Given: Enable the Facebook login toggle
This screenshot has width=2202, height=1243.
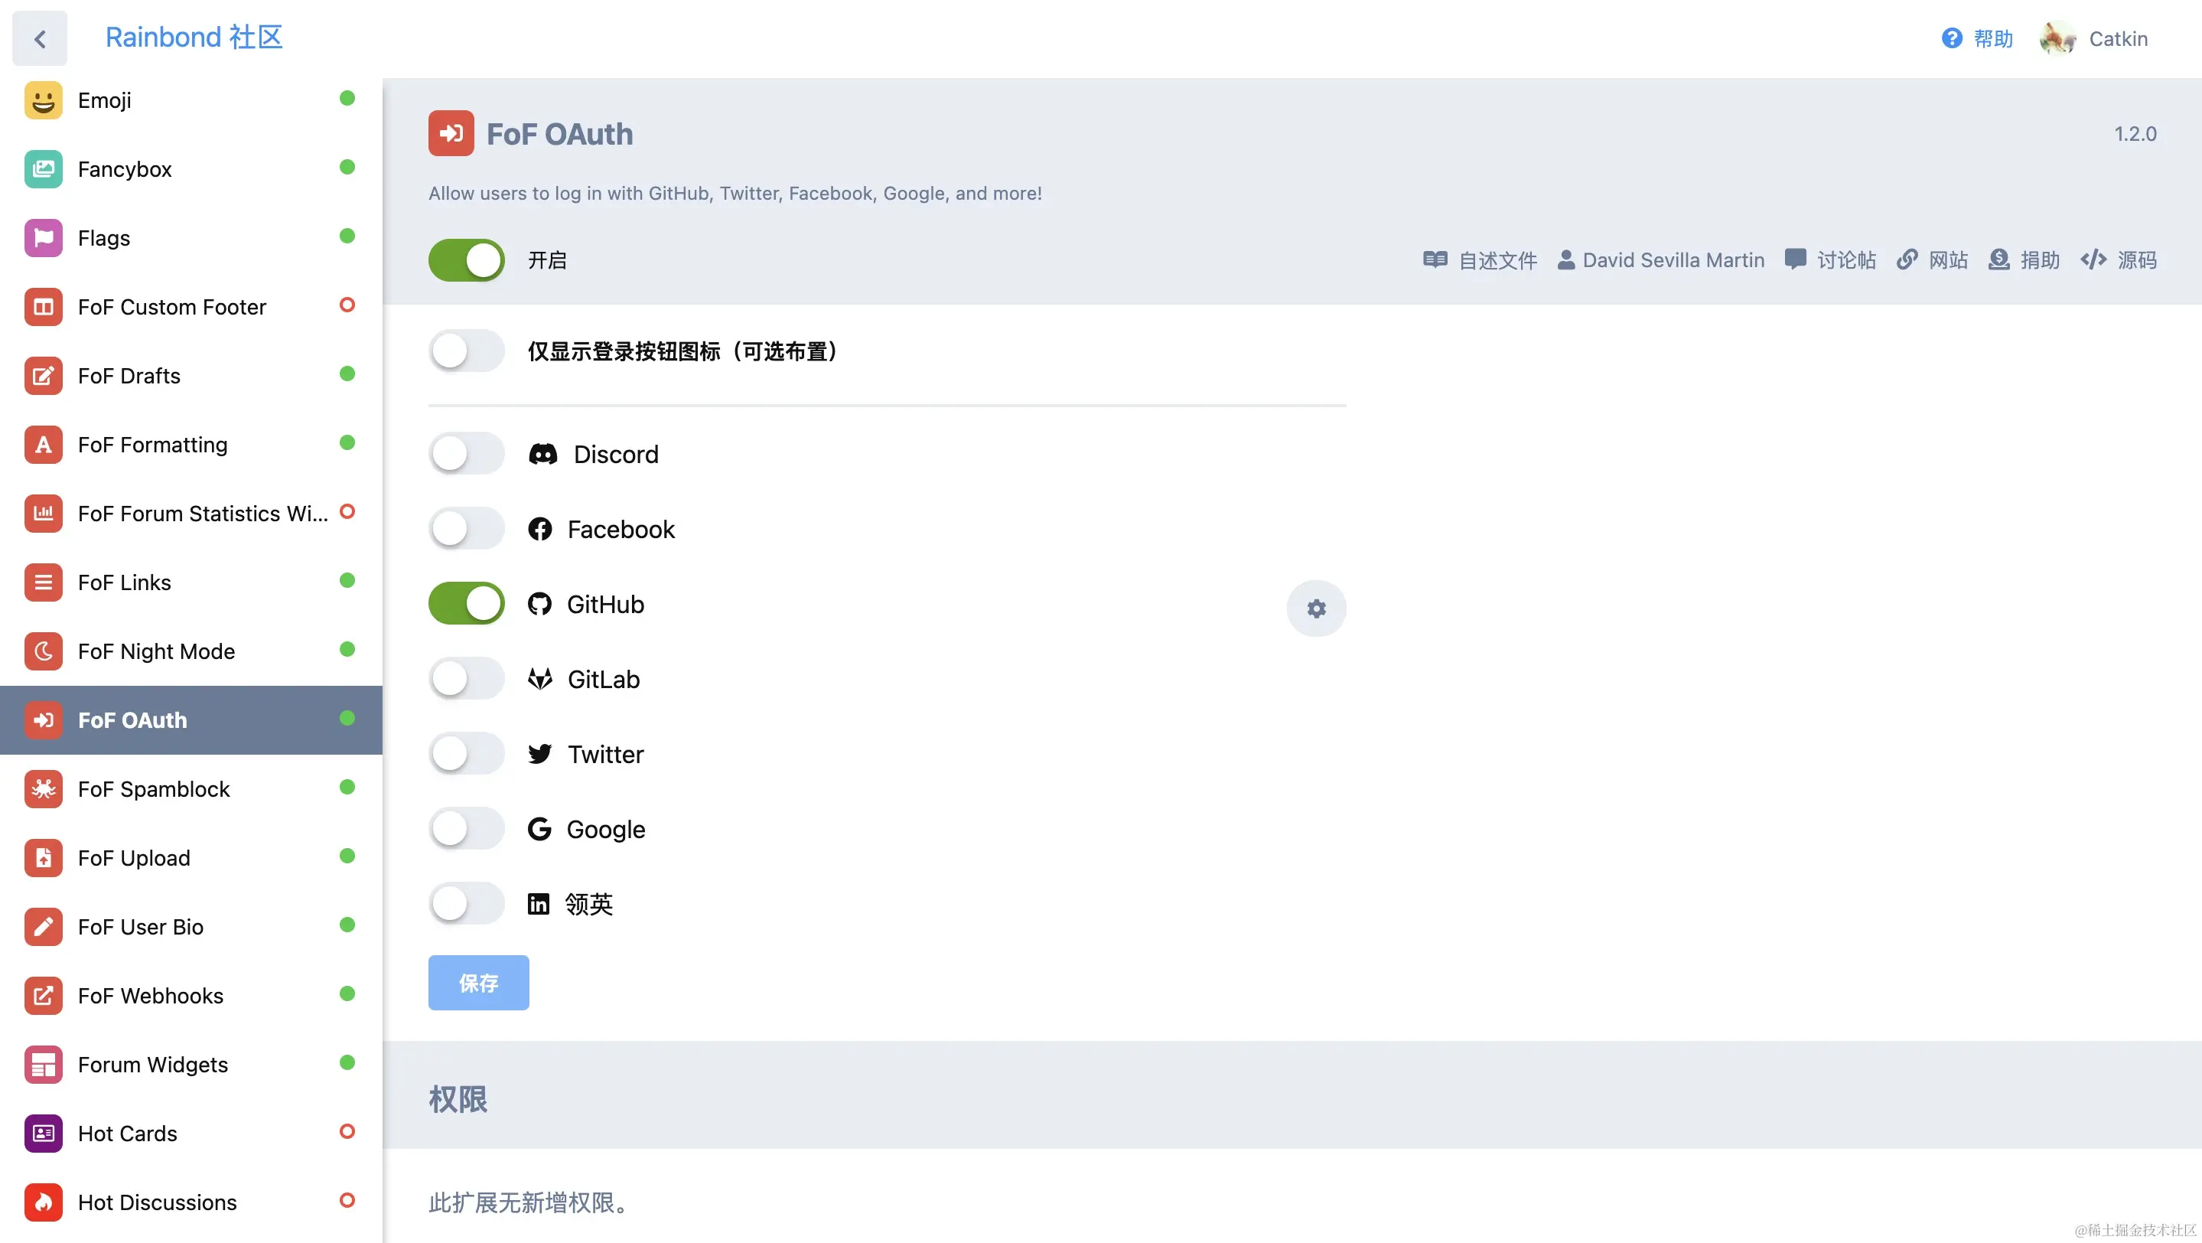Looking at the screenshot, I should coord(466,529).
